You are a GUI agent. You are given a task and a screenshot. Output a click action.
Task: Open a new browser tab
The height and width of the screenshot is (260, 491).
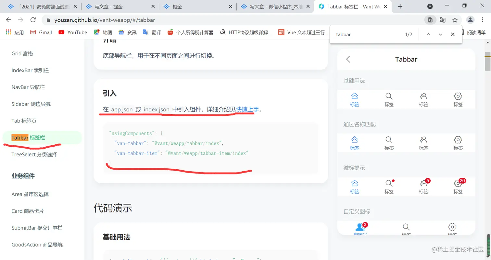pyautogui.click(x=400, y=6)
